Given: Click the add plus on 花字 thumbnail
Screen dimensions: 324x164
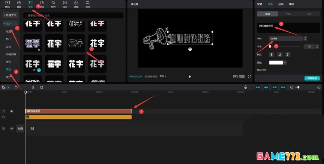Looking at the screenshot, I should click(39, 70).
